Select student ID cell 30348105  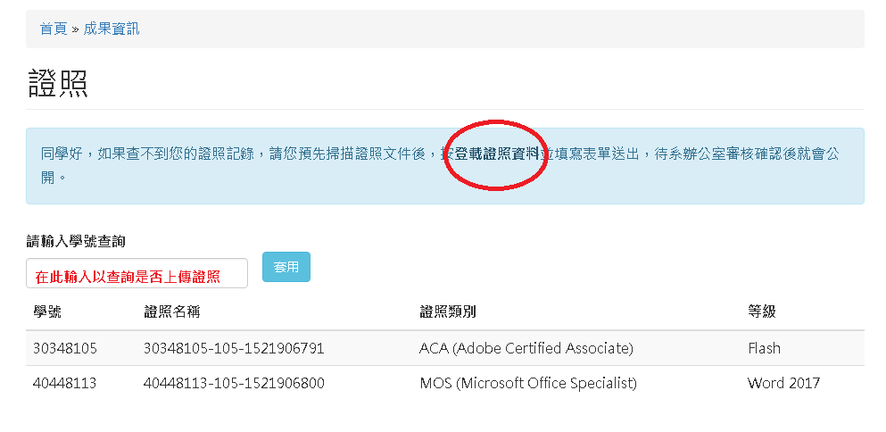(x=65, y=348)
